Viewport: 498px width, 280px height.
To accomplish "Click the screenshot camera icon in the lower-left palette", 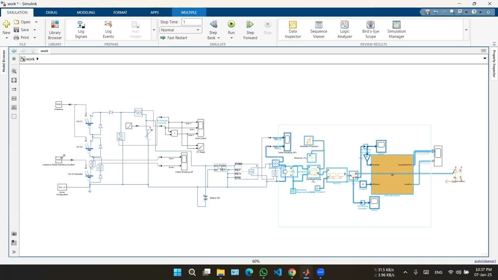I will pos(14,234).
